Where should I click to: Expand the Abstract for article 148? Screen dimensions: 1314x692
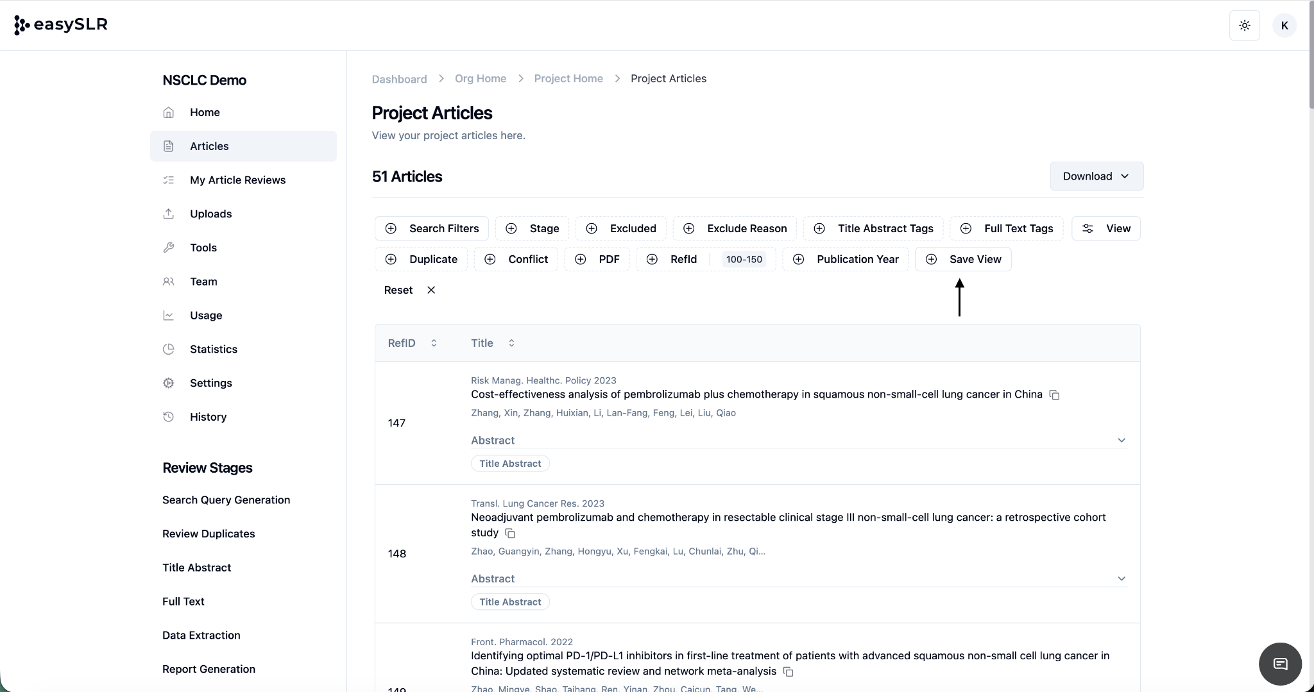(x=1121, y=579)
